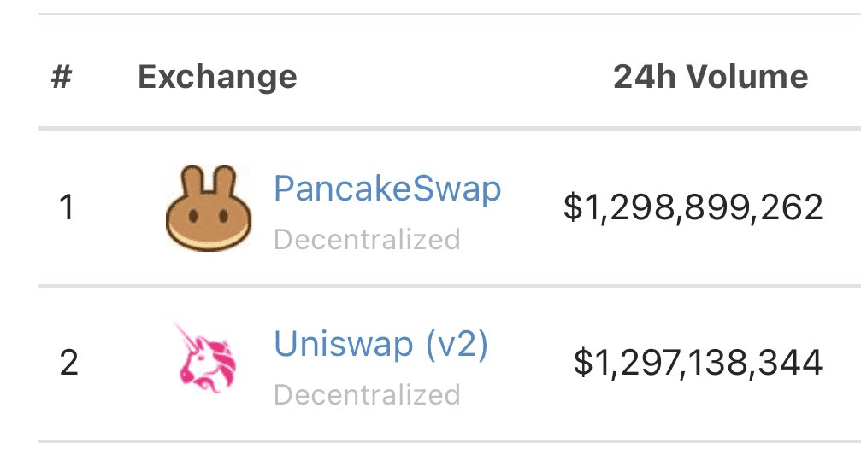
Task: Click PancakeSwap volume $1,298,899,262
Action: click(693, 207)
